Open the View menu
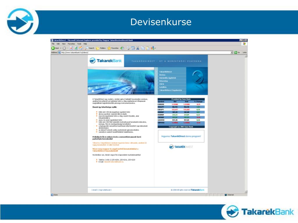Image resolution: width=298 pixels, height=223 pixels. [x=64, y=44]
